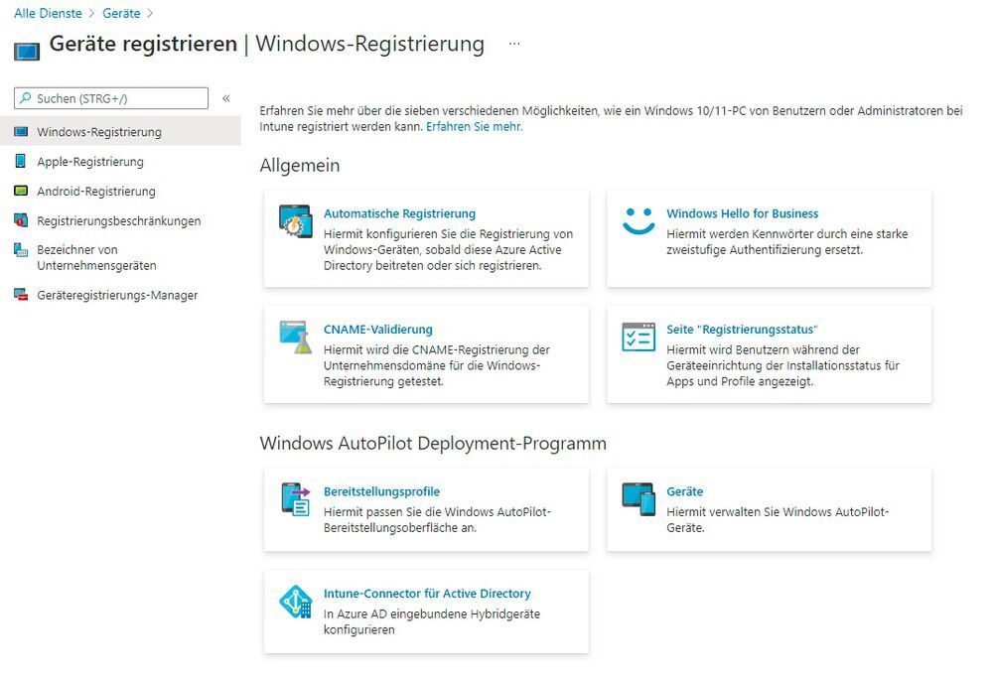Open the ellipsis menu beside the page title
This screenshot has height=682, width=993.
click(514, 44)
